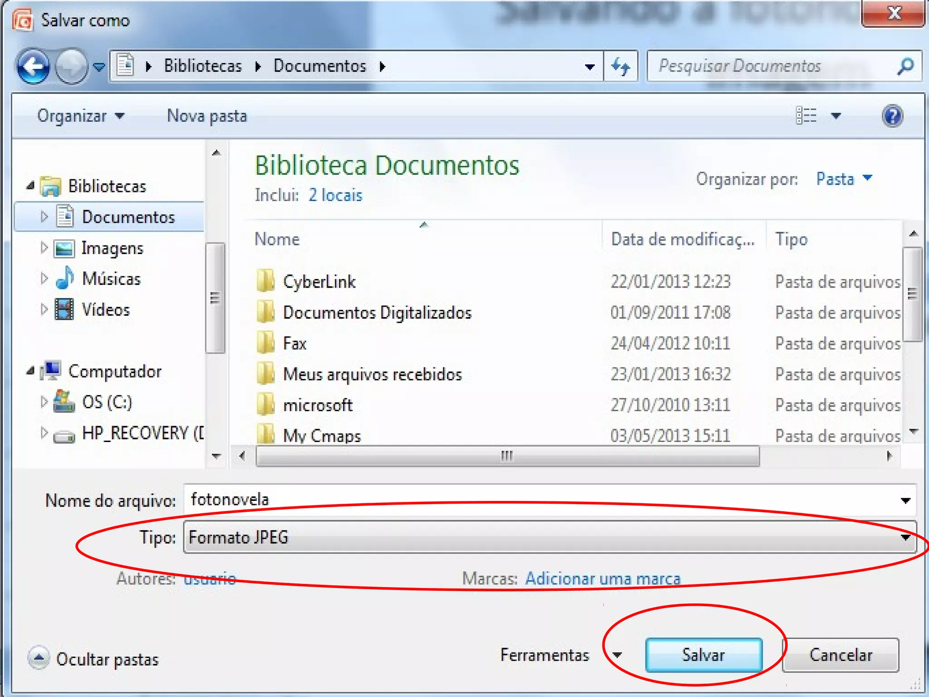Click the horizontal scrollbar of file list
Image resolution: width=929 pixels, height=697 pixels.
click(507, 456)
